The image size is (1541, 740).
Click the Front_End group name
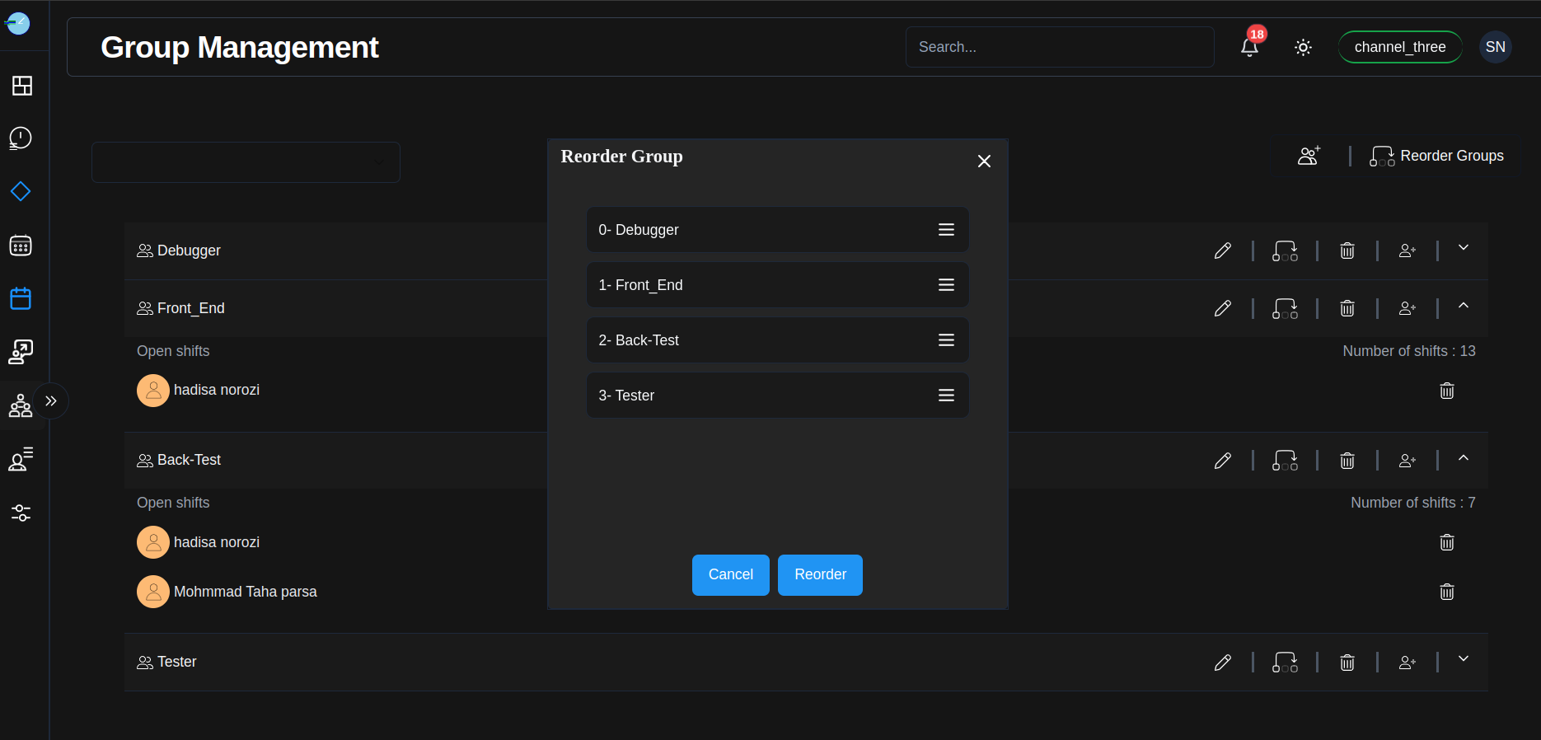pos(191,308)
